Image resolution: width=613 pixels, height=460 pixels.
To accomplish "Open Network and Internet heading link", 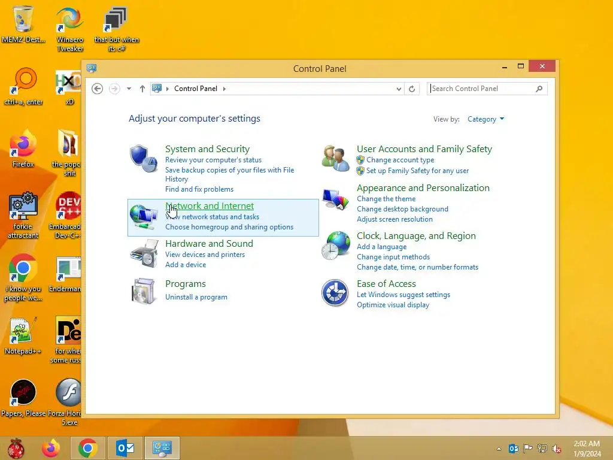I will coord(210,206).
